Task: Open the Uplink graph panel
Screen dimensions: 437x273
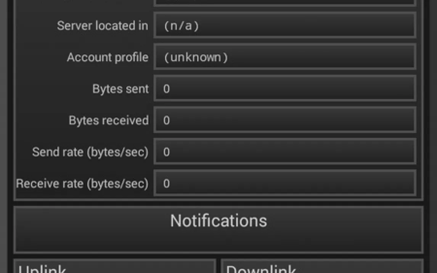Action: [115, 266]
